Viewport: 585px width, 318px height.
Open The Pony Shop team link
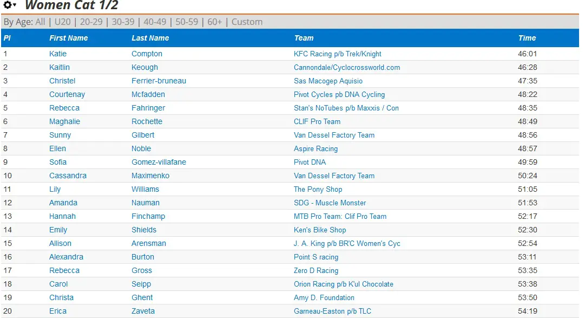(318, 189)
